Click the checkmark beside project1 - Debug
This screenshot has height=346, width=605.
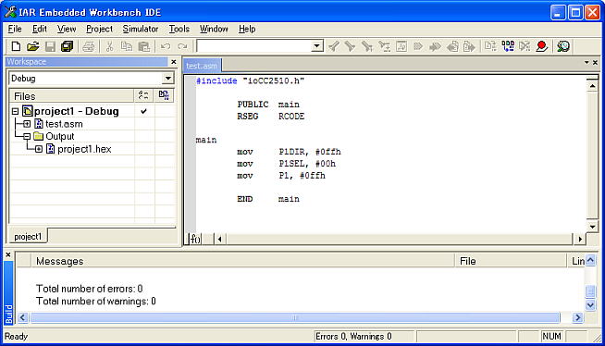coord(143,111)
